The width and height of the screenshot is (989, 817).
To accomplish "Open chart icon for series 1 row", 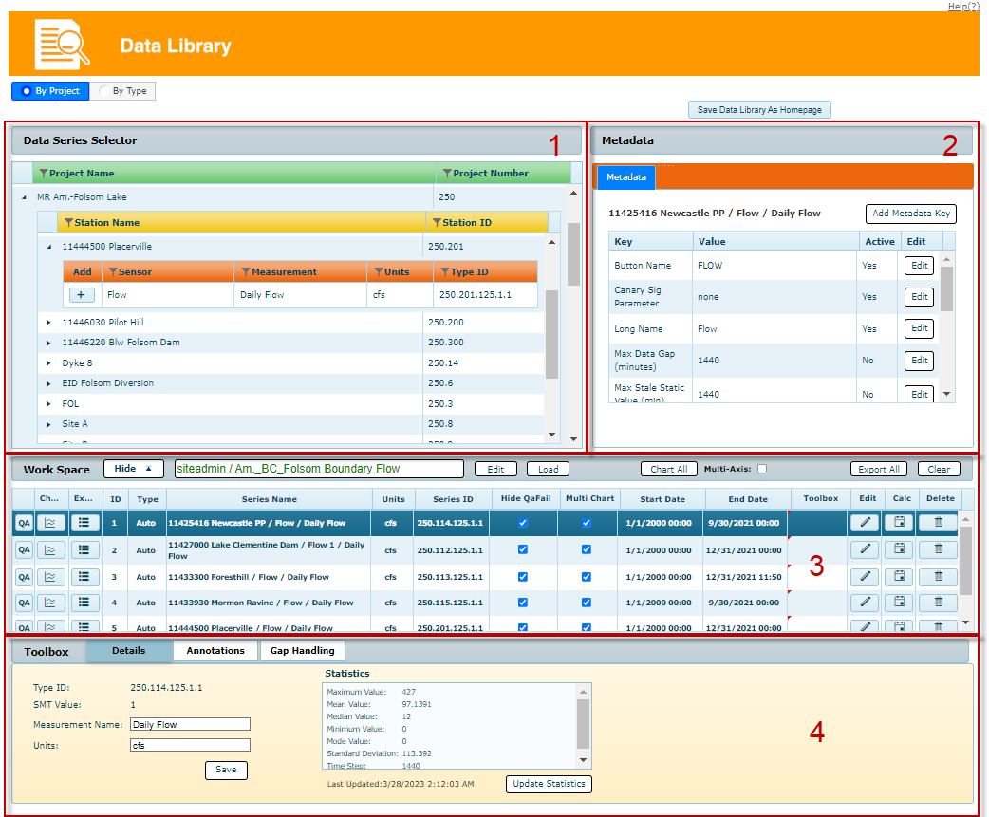I will [x=49, y=523].
